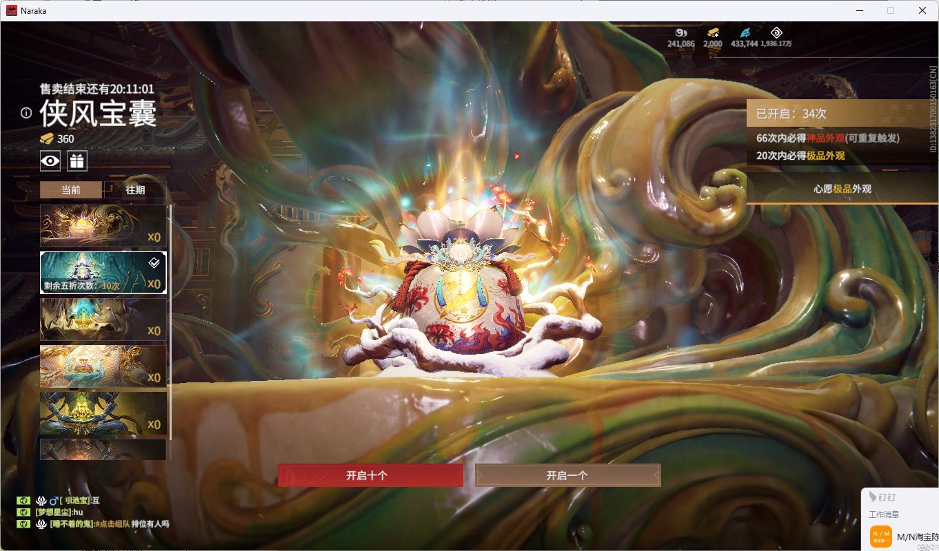This screenshot has width=939, height=551.
Task: Click the chat channel icon beside 梦想星尘
Action: click(23, 512)
